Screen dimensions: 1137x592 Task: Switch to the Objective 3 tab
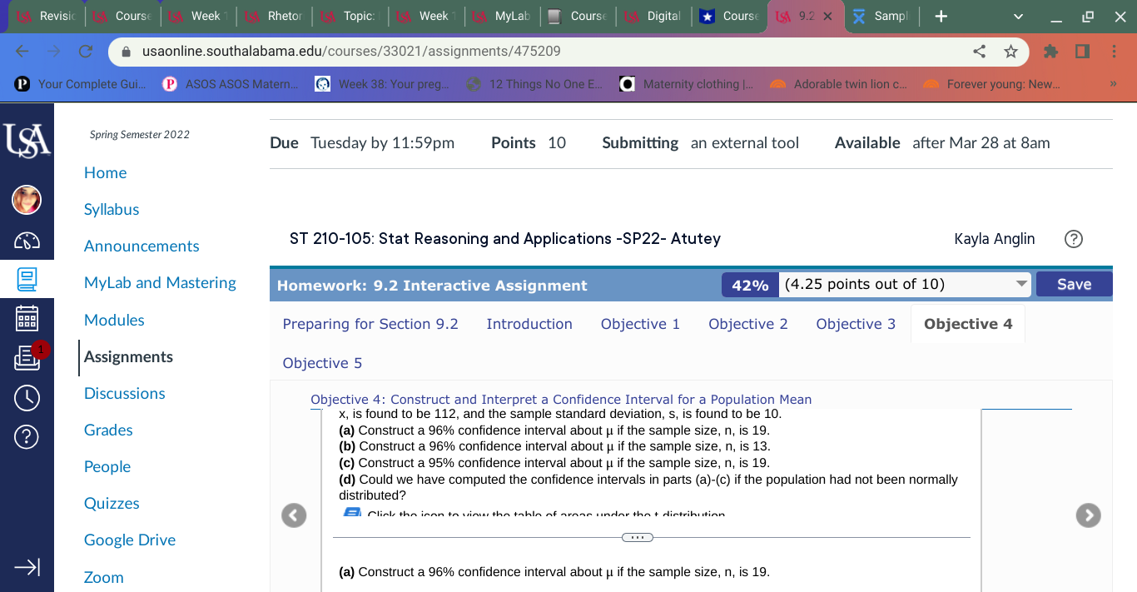click(856, 324)
